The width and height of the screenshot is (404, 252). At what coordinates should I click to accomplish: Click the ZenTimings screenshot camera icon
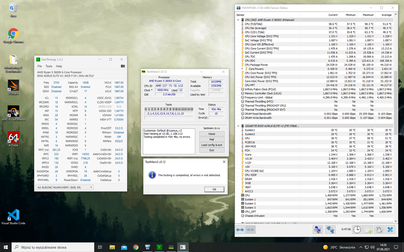(x=123, y=66)
